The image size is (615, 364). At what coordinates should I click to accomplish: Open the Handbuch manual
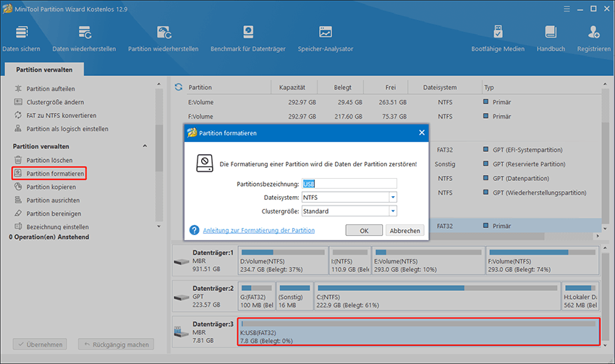[x=551, y=38]
